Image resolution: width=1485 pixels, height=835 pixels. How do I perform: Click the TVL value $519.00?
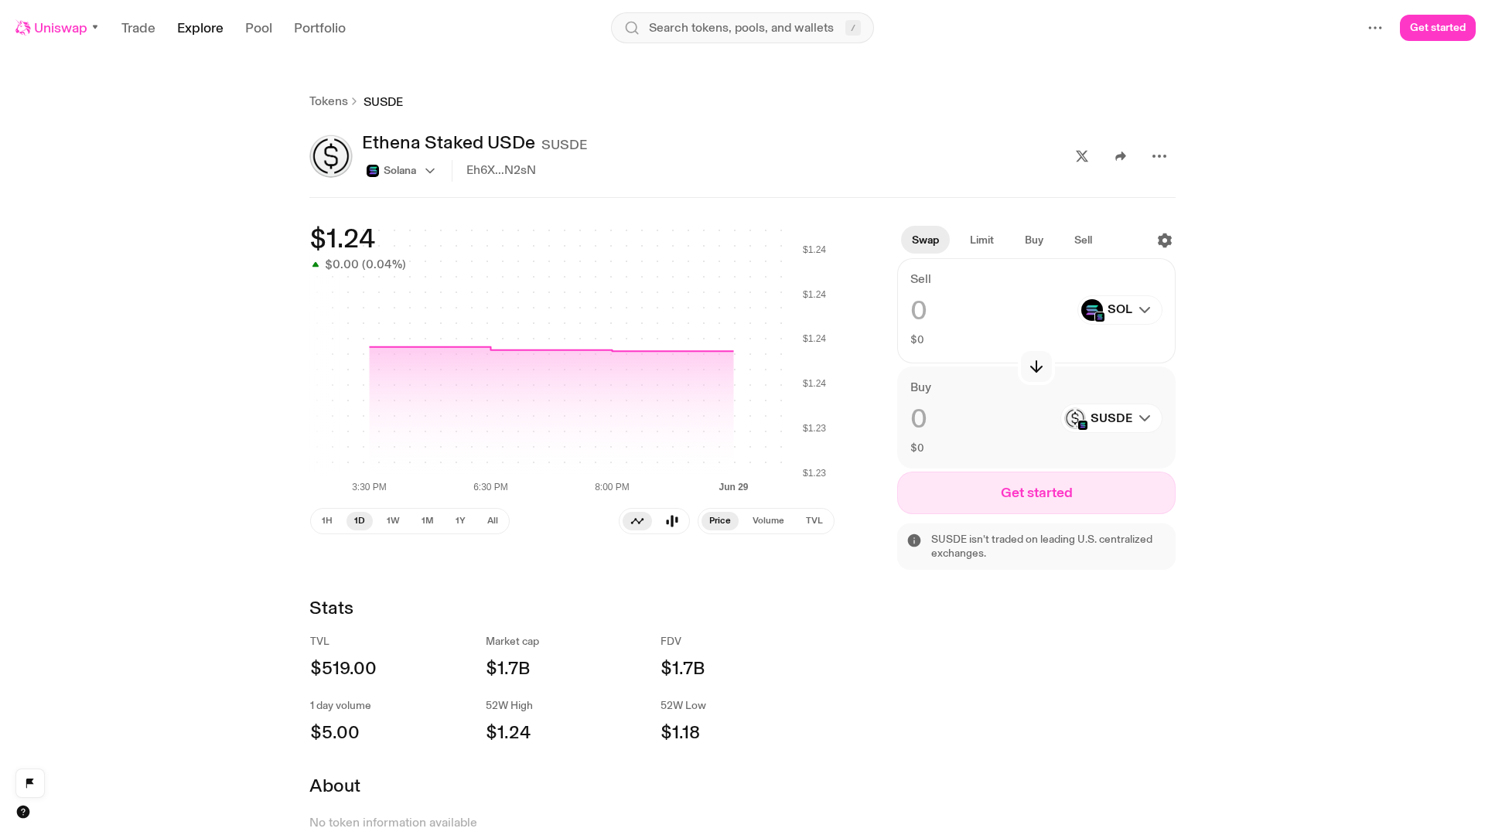pos(343,668)
